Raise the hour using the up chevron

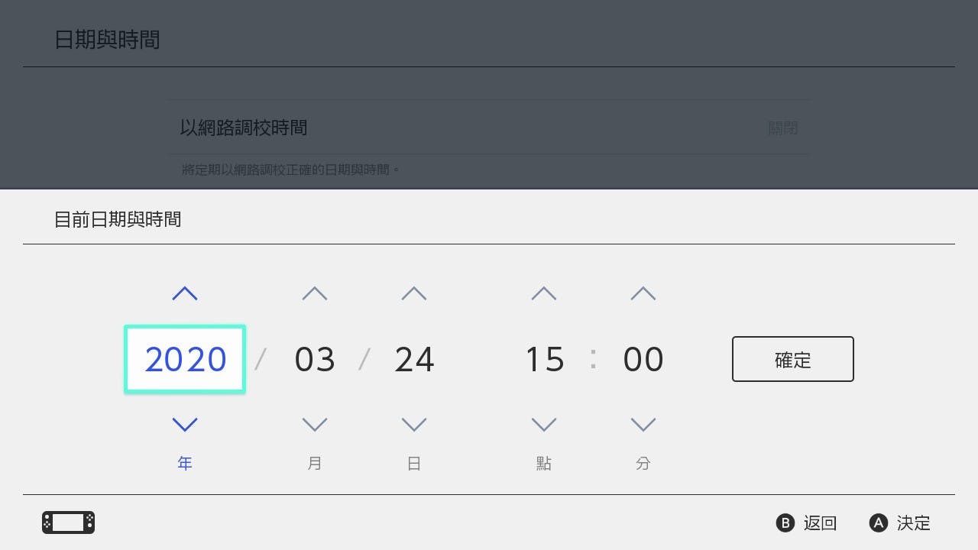click(544, 293)
